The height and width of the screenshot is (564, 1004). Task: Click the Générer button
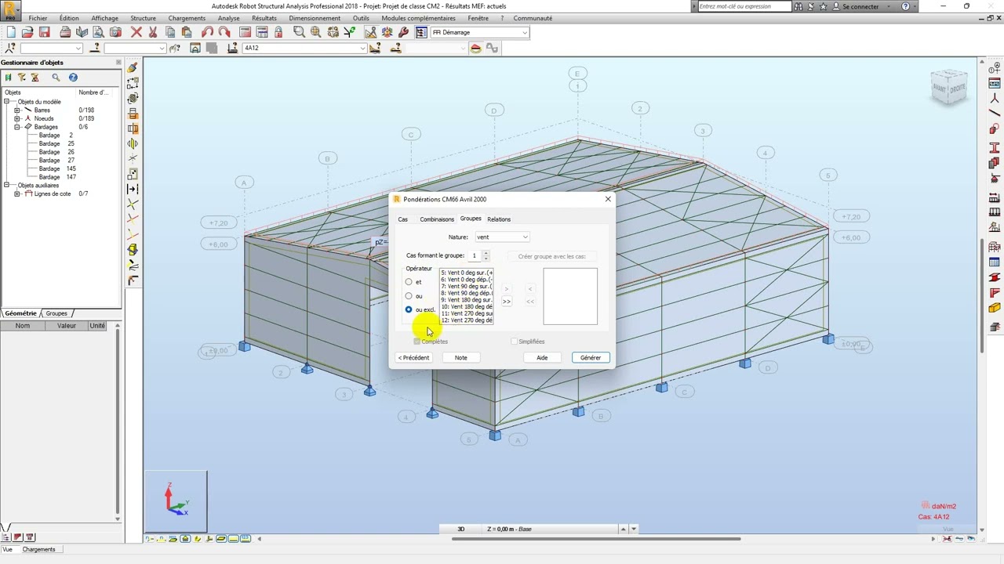[x=591, y=357]
